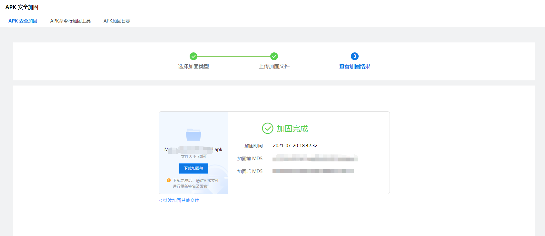Click the blurred 加固前 MD5 value
Screen dimensions: 545x236
coord(315,158)
